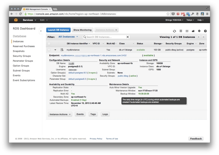
Task: Bookmark page with star icon
Action: (x=168, y=14)
